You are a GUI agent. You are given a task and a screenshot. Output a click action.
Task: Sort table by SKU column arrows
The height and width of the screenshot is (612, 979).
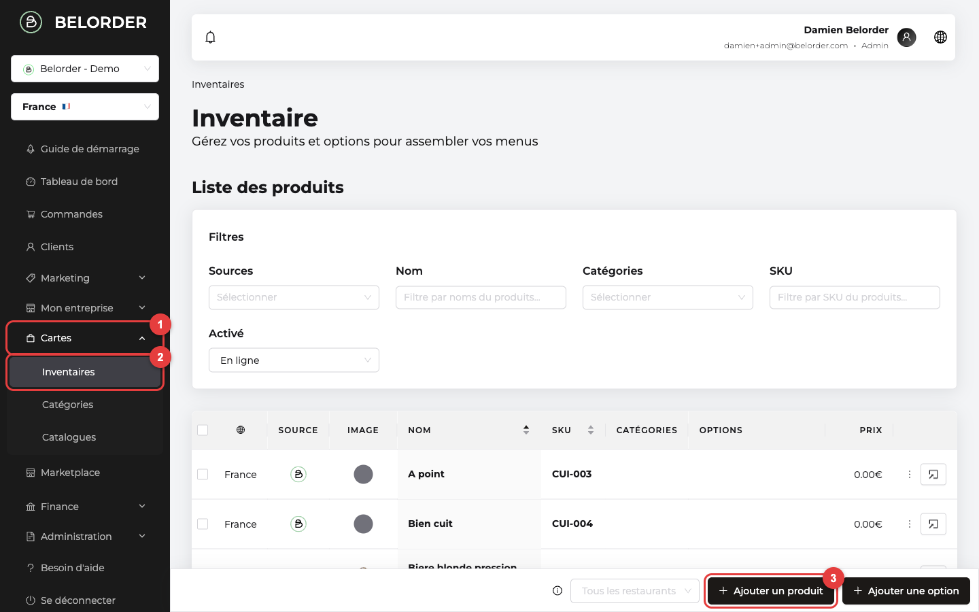coord(591,430)
